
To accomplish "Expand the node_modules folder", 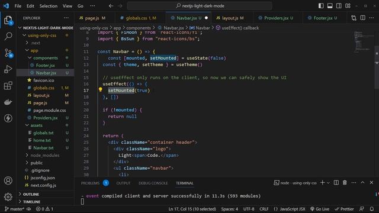I will (46, 155).
